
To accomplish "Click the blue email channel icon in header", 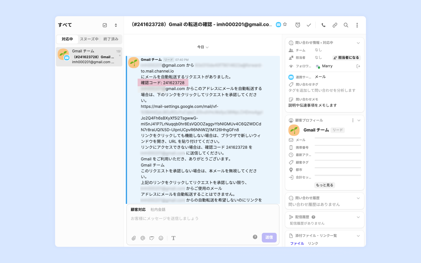I will tap(279, 25).
